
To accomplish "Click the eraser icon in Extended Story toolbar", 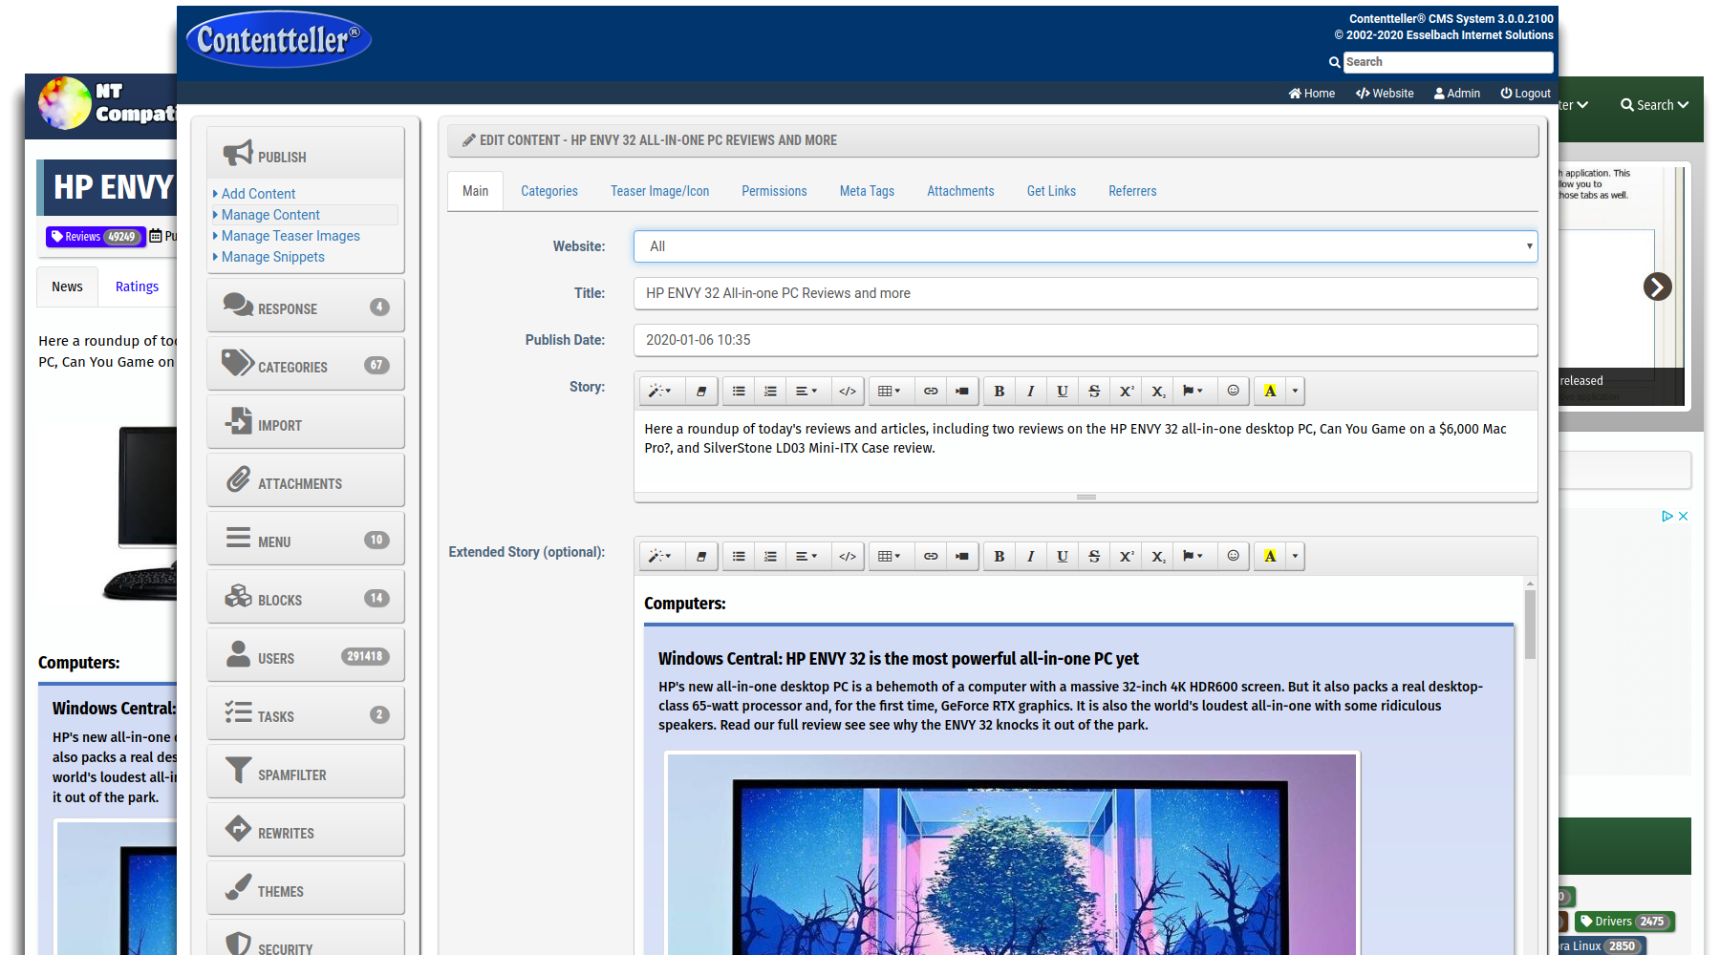I will [701, 556].
